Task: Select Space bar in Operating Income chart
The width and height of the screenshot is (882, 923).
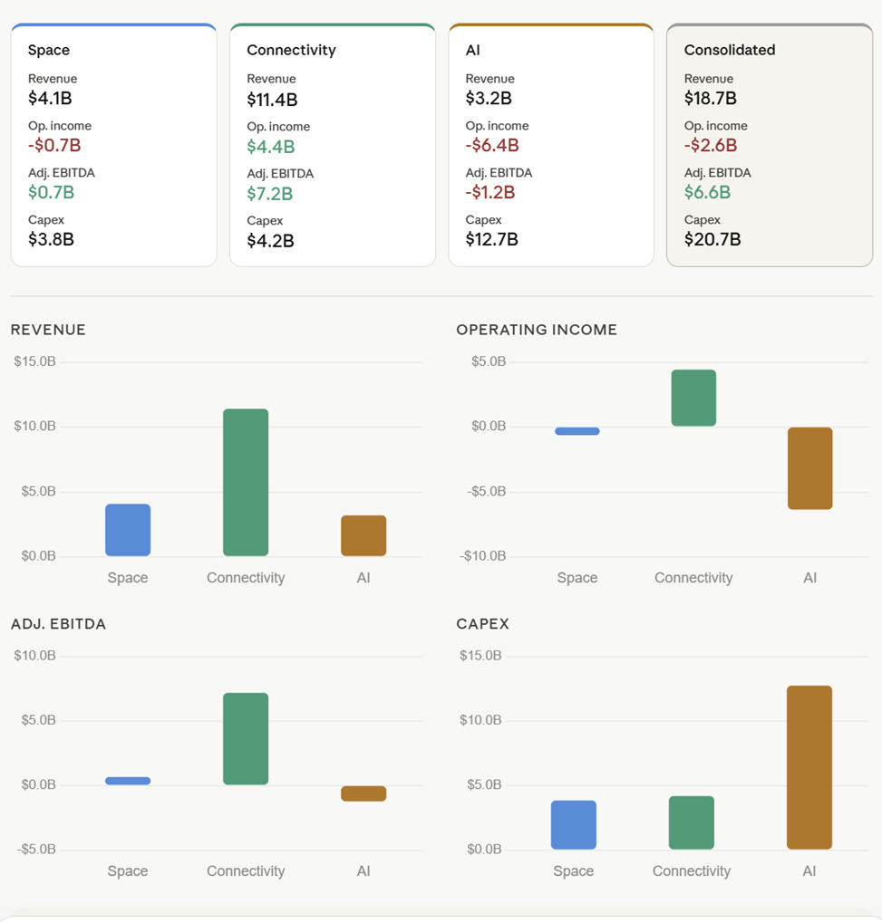Action: coord(577,431)
